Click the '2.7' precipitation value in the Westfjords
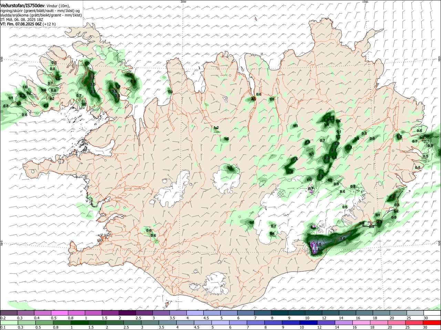This screenshot has width=441, height=330. pos(93,92)
